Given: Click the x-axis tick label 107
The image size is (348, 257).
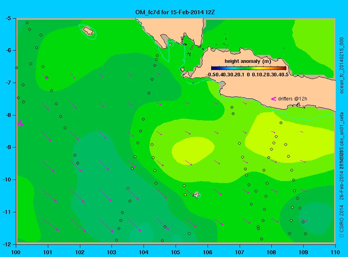Looking at the screenshot, I should 240,252.
